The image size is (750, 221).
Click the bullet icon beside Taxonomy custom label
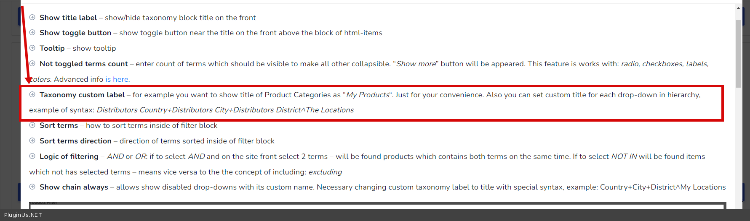coord(32,94)
